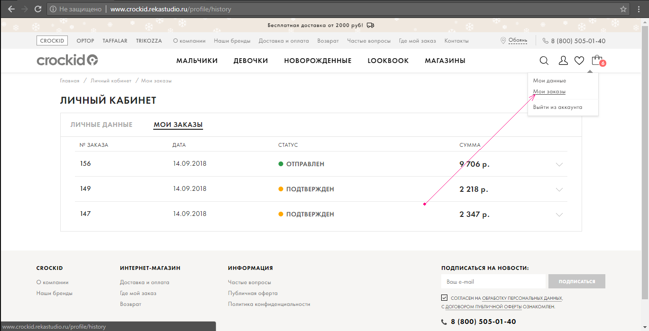Uncheck the personal data consent checkbox
This screenshot has height=331, width=649.
444,298
